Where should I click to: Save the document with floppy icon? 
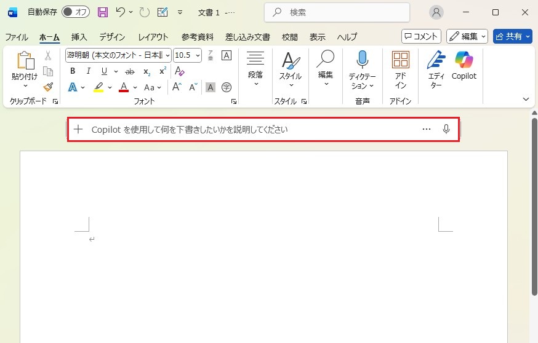coord(103,12)
